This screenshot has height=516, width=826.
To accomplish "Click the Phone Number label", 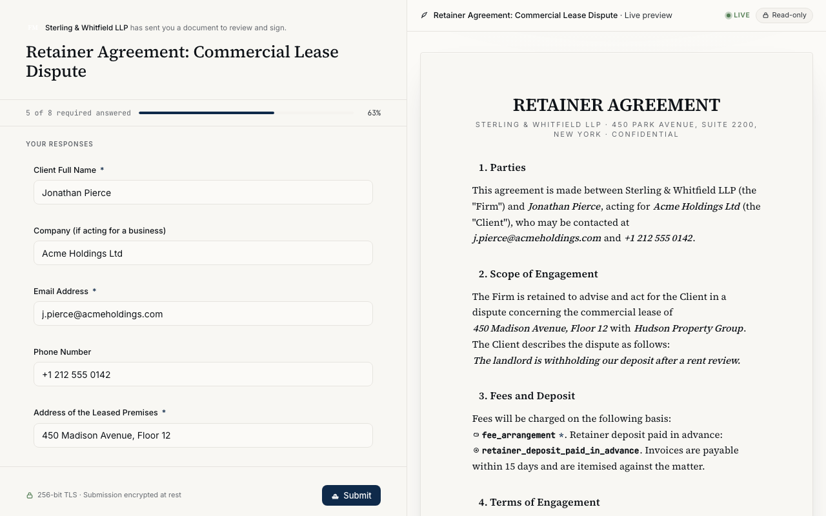I will pyautogui.click(x=62, y=352).
